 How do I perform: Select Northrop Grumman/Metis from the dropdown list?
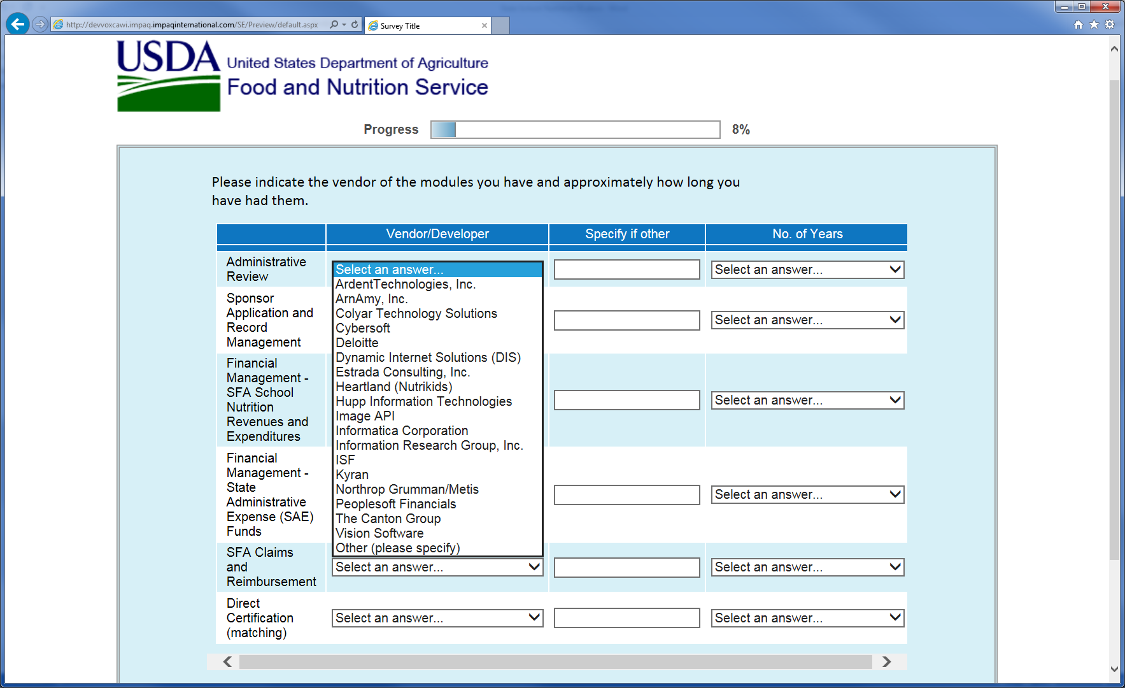coord(407,489)
